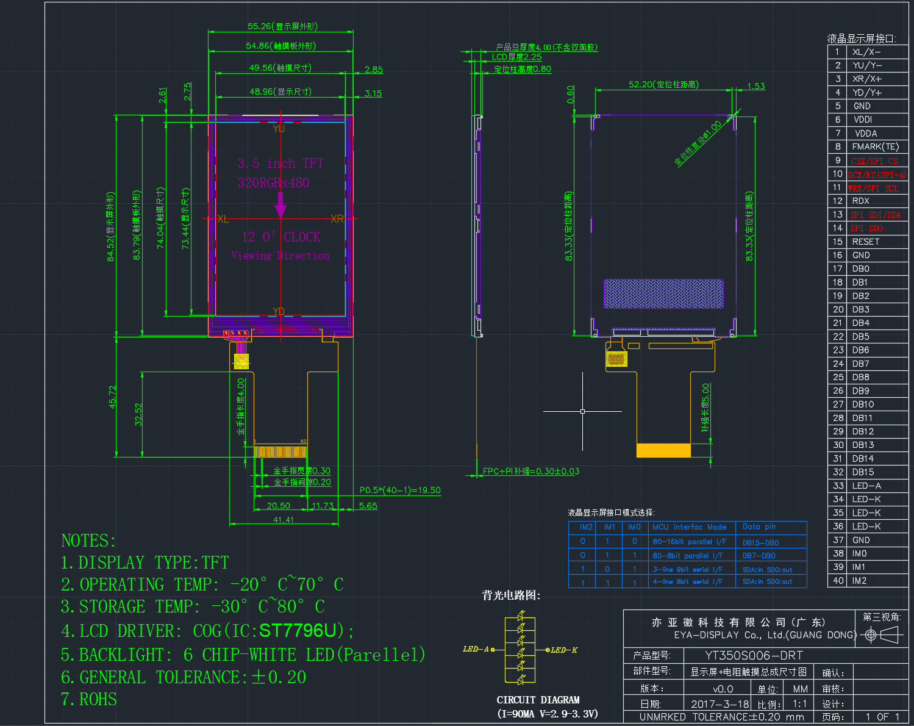Select the "320RGBx480" resolution text

273,183
